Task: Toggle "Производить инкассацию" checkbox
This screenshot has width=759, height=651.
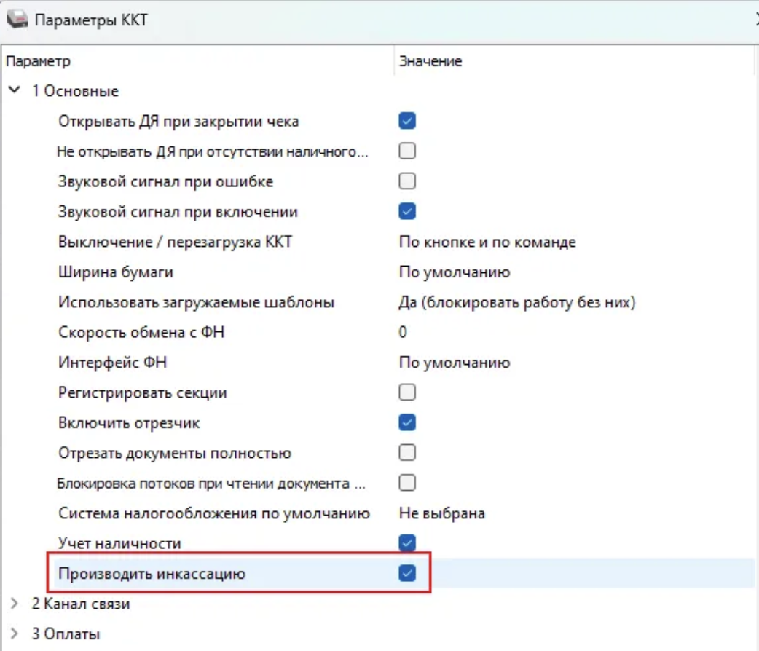Action: pyautogui.click(x=407, y=574)
